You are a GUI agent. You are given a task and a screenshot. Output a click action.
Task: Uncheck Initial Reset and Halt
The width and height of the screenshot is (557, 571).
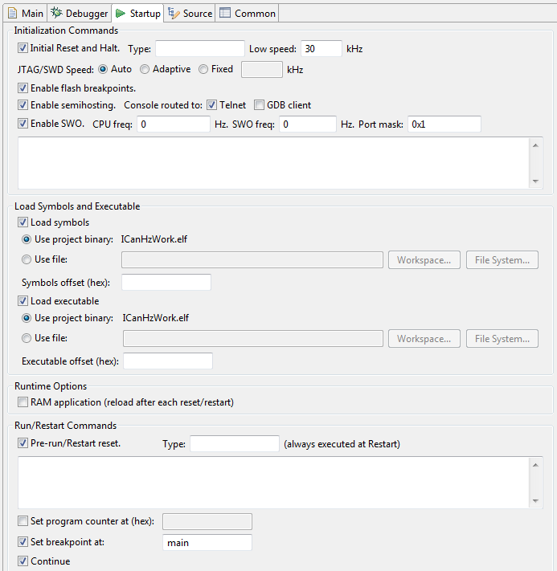[23, 48]
